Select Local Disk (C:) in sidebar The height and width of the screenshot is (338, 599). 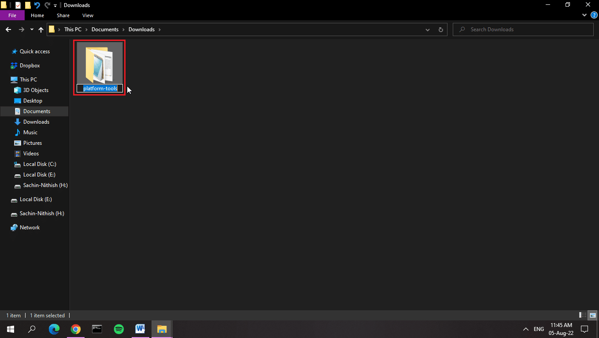(x=40, y=164)
